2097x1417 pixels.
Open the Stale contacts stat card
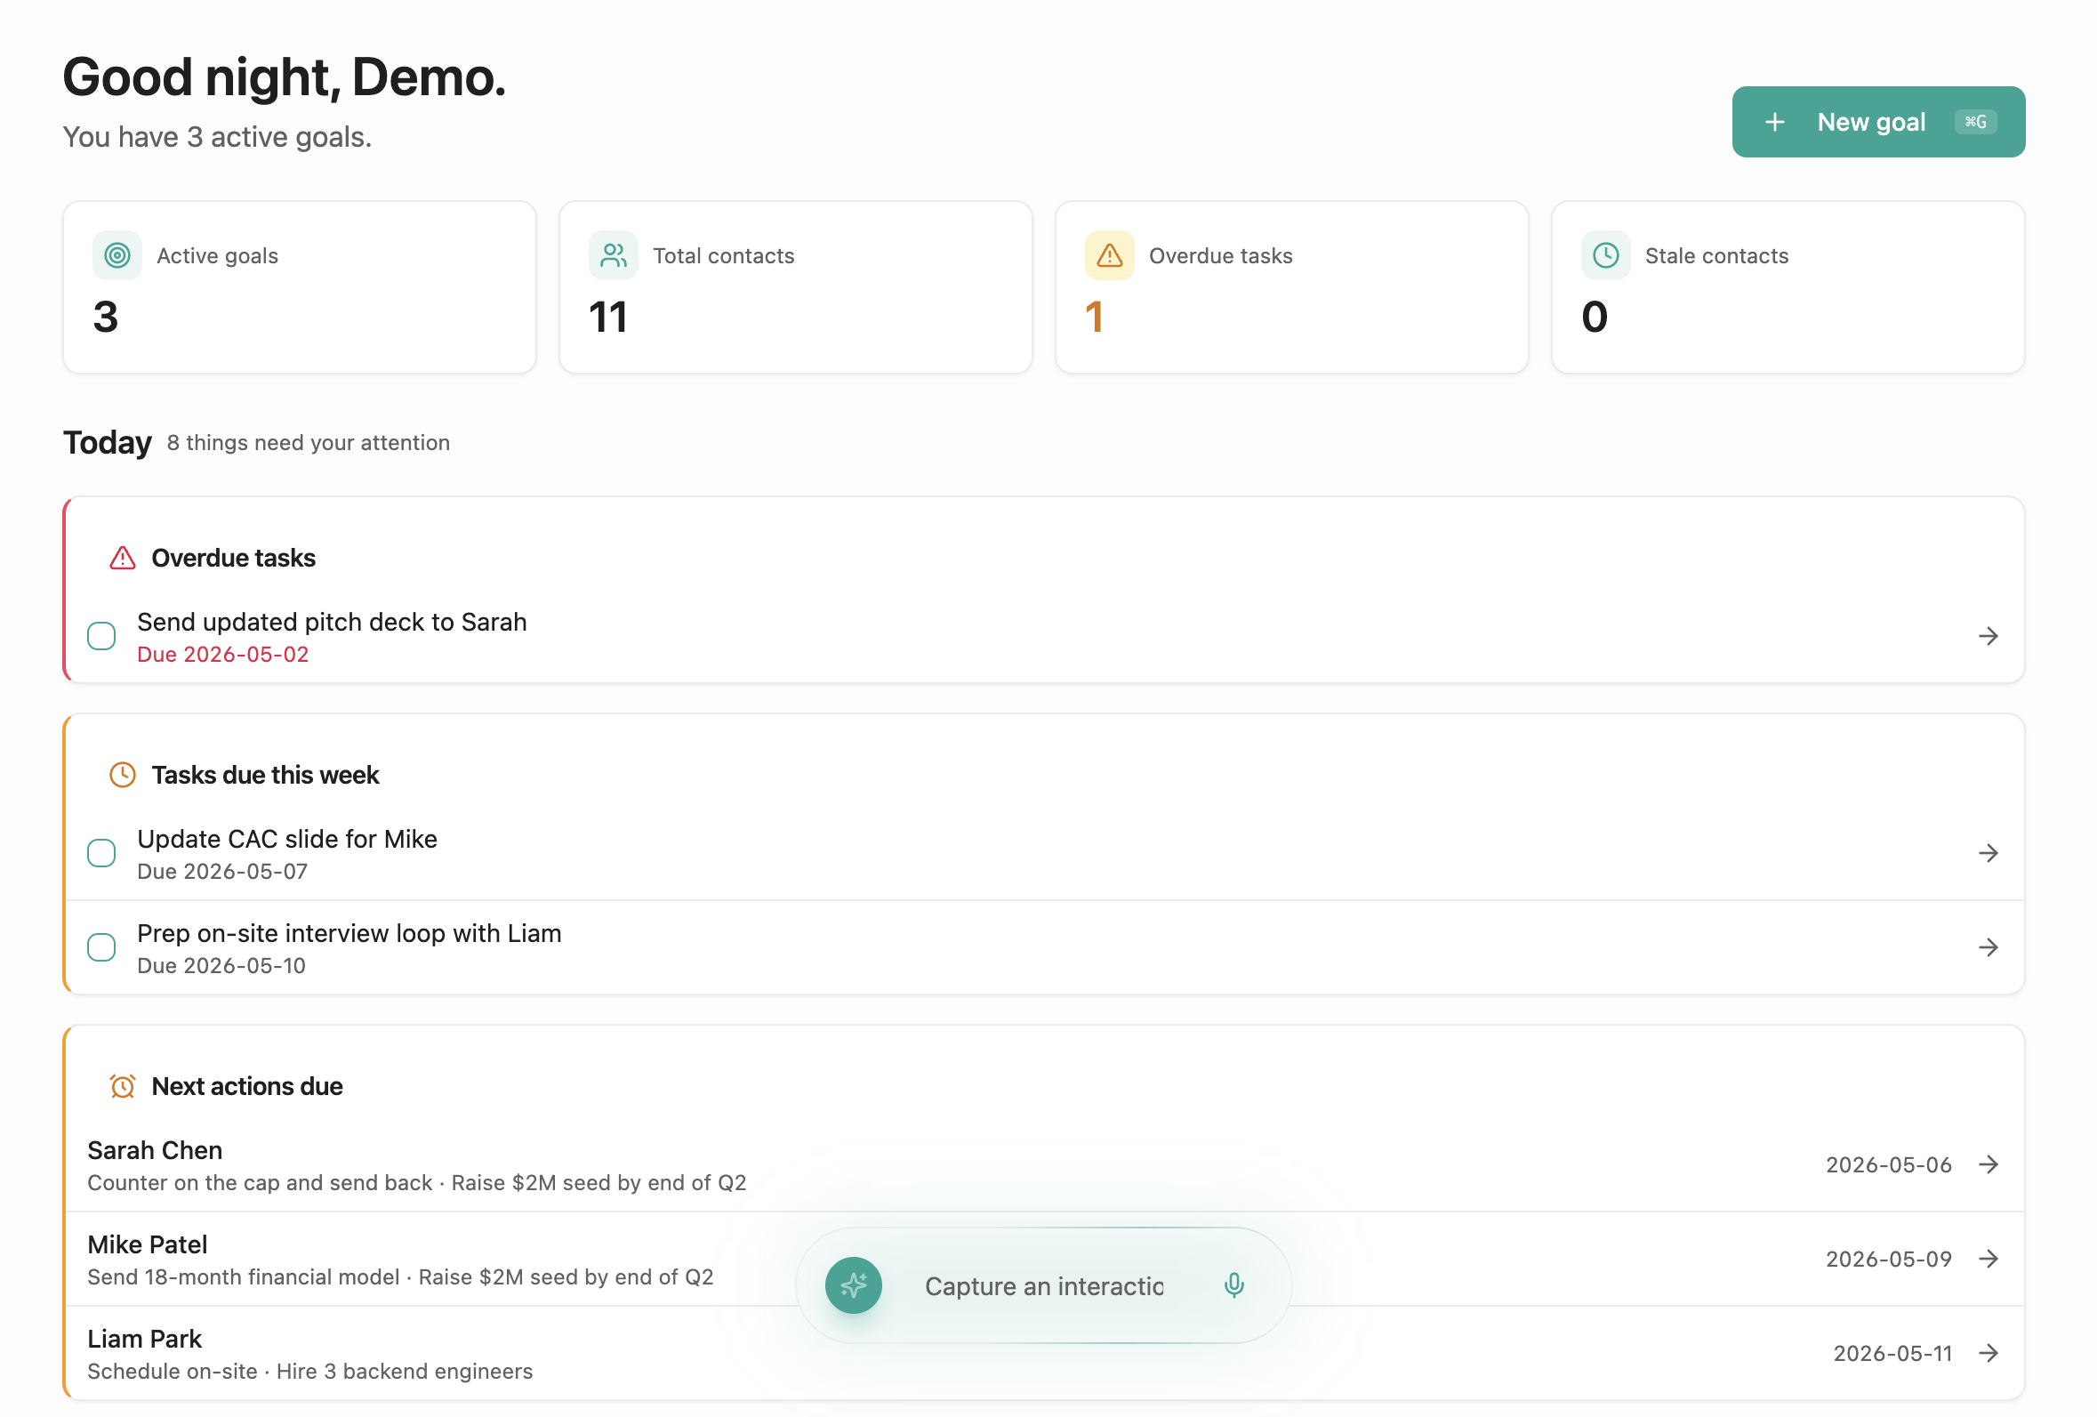tap(1788, 287)
